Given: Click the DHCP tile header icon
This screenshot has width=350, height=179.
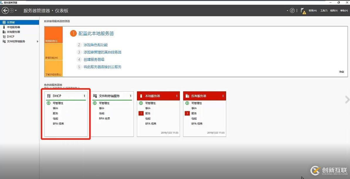Looking at the screenshot, I should pos(49,96).
